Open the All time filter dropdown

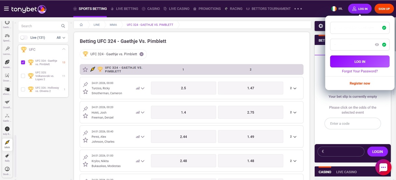tap(61, 38)
